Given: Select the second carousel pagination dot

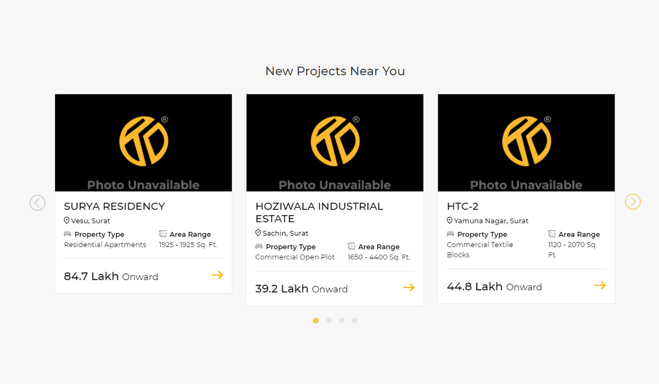Looking at the screenshot, I should click(329, 320).
